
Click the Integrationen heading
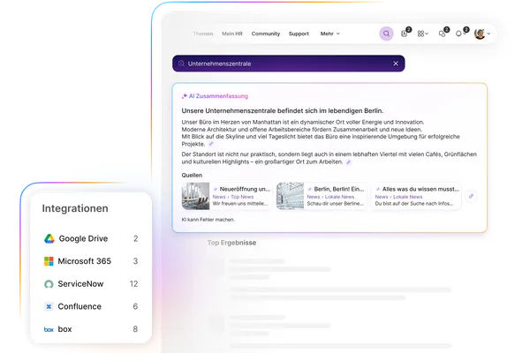click(75, 209)
